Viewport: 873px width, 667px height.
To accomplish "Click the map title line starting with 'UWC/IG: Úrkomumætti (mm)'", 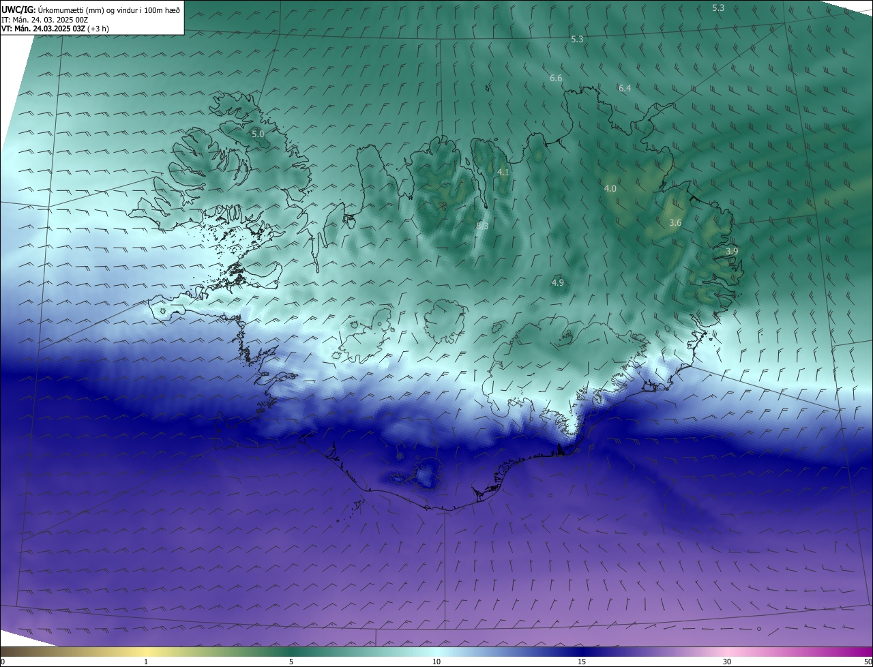I will coord(91,10).
